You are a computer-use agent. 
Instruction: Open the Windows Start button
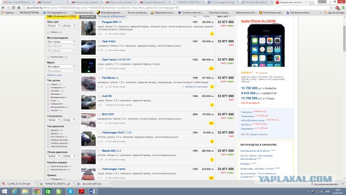point(4,191)
